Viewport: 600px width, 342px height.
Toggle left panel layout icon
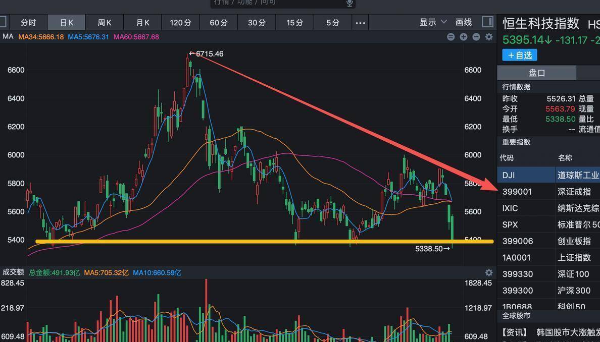click(x=3, y=22)
